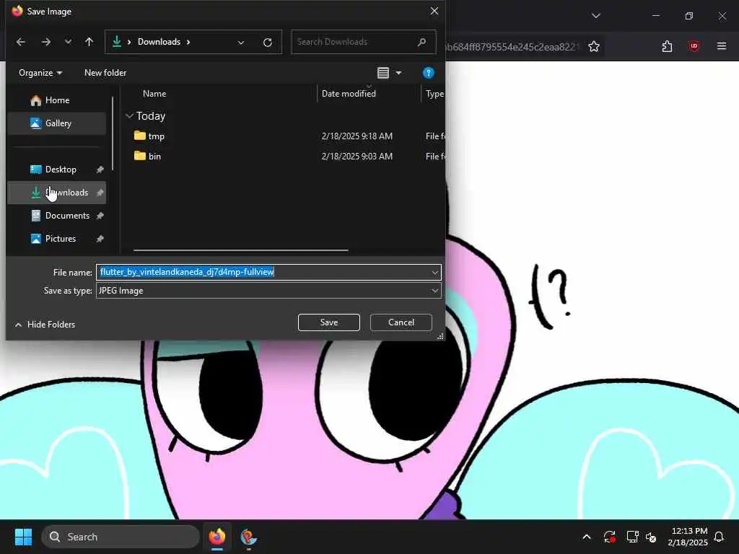This screenshot has height=554, width=739.
Task: Click pin icon next to Documents
Action: [x=100, y=216]
